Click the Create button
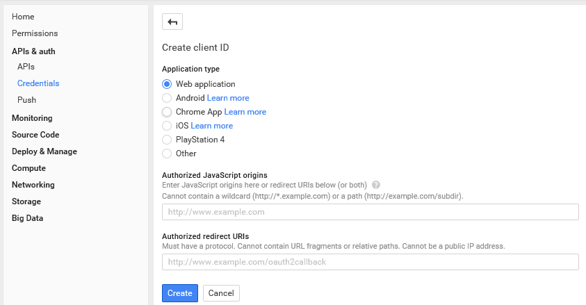This screenshot has height=305, width=586. 180,293
